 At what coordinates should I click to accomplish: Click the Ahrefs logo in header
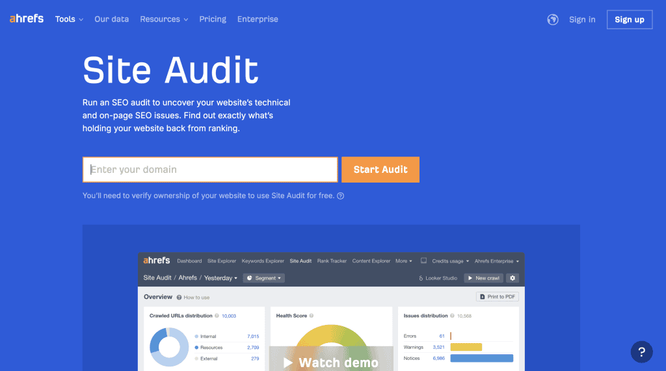tap(27, 19)
